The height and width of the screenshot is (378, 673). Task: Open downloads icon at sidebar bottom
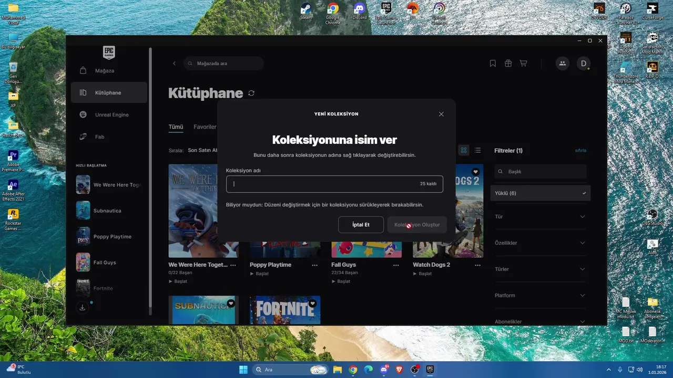click(83, 308)
